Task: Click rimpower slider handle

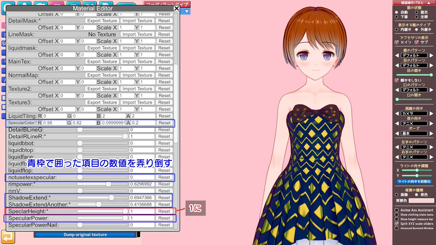Action: pos(108,184)
